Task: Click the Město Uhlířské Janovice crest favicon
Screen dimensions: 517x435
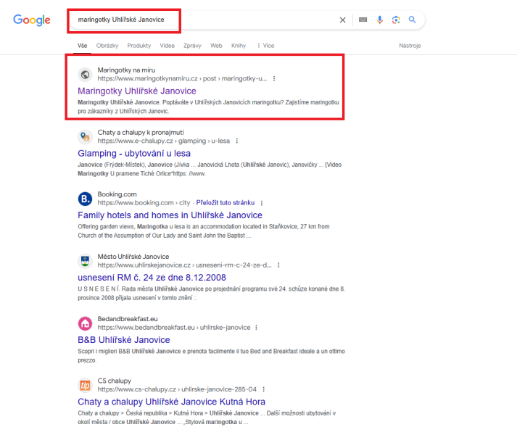Action: (86, 261)
